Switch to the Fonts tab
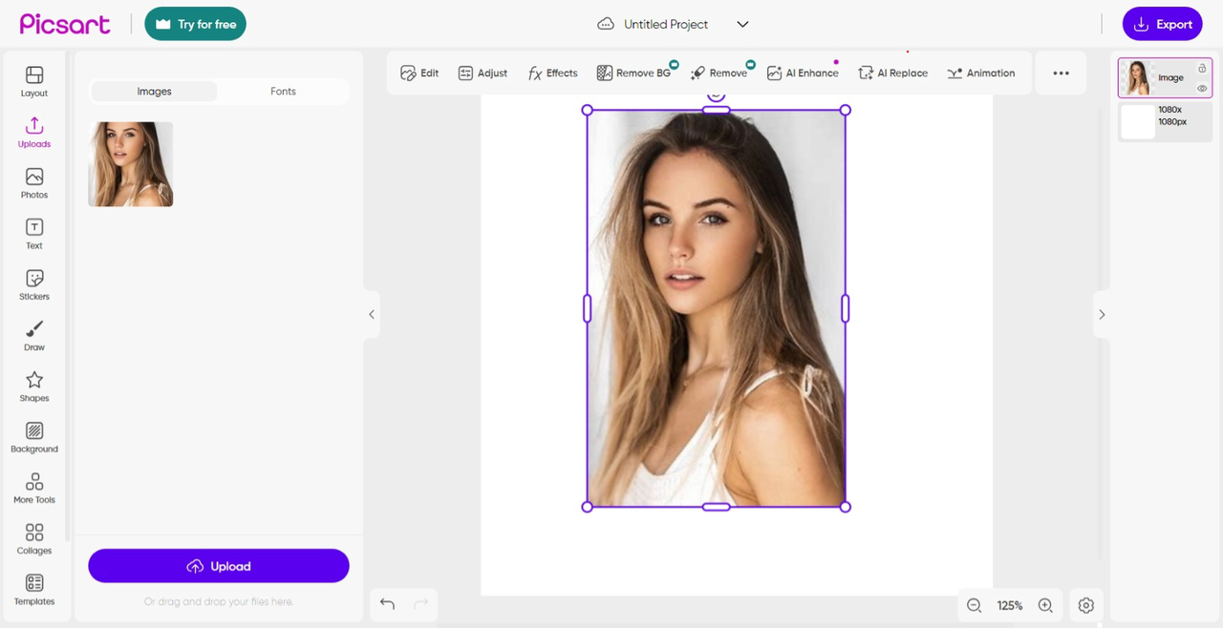The image size is (1223, 628). pos(283,92)
